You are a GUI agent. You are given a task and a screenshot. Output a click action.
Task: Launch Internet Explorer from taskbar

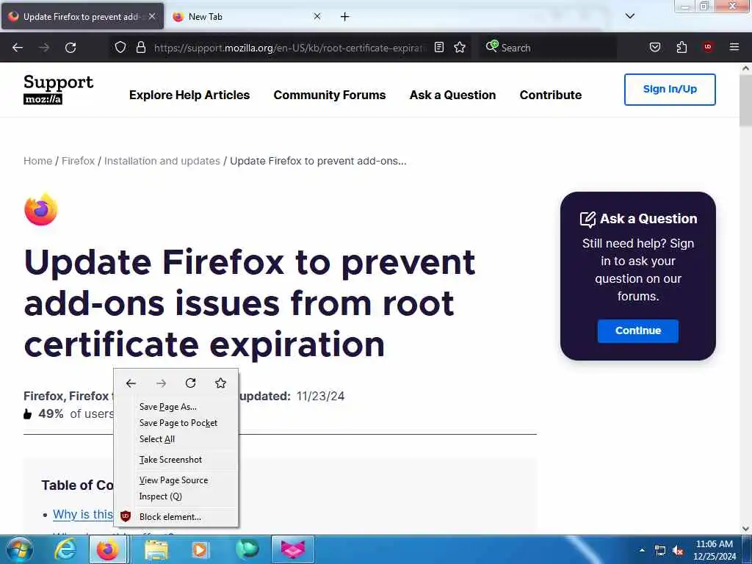(65, 549)
